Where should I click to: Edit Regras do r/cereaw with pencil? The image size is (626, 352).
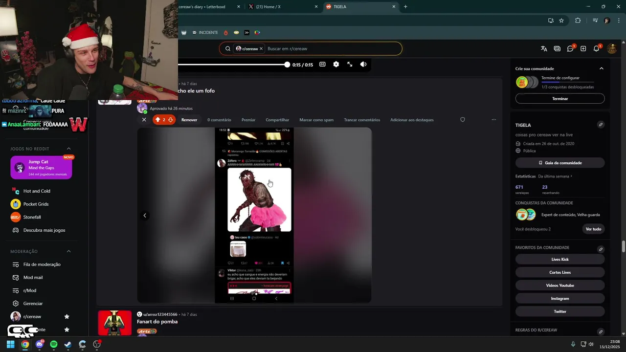click(x=601, y=332)
